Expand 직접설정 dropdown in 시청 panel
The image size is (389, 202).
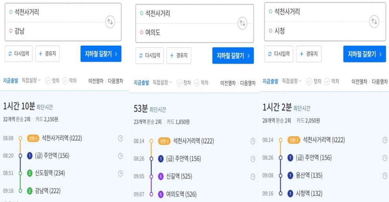click(x=292, y=81)
